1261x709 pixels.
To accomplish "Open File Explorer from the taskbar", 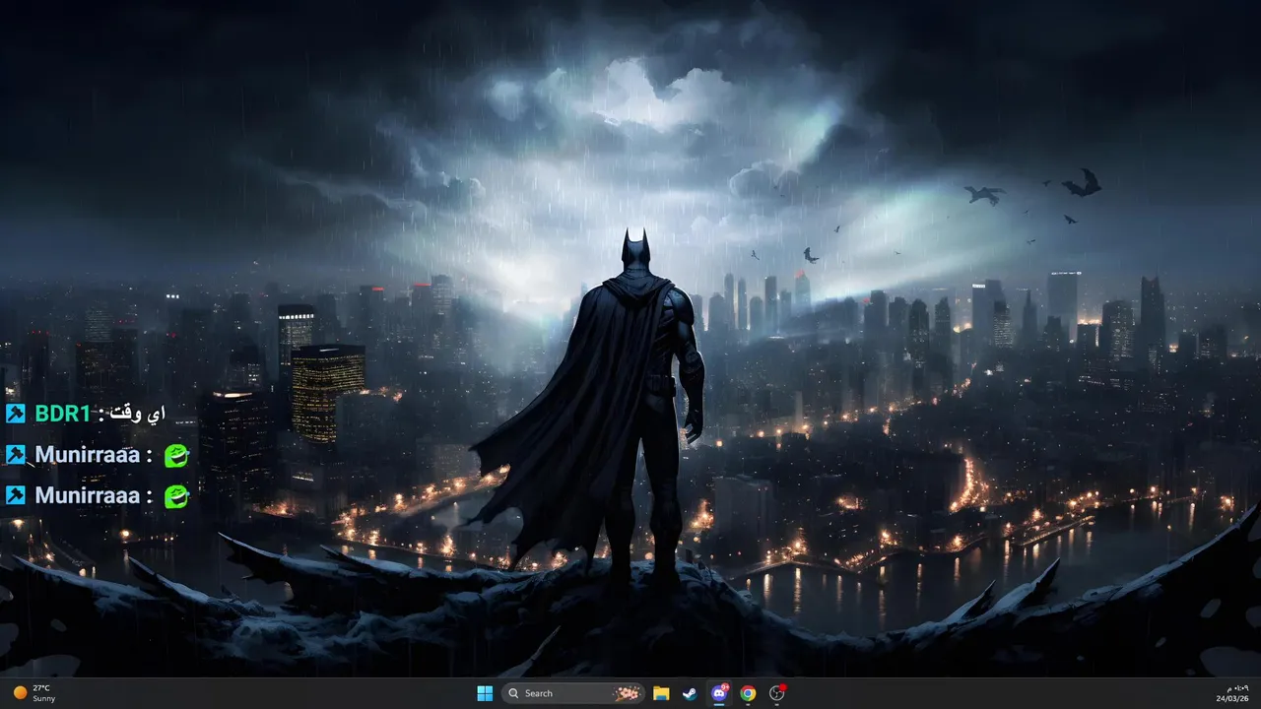I will coord(661,693).
